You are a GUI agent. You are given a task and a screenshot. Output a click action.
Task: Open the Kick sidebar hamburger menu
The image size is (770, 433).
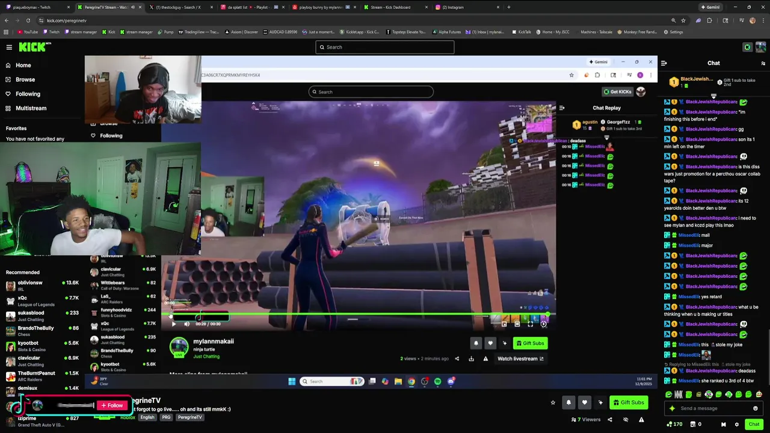[x=9, y=47]
